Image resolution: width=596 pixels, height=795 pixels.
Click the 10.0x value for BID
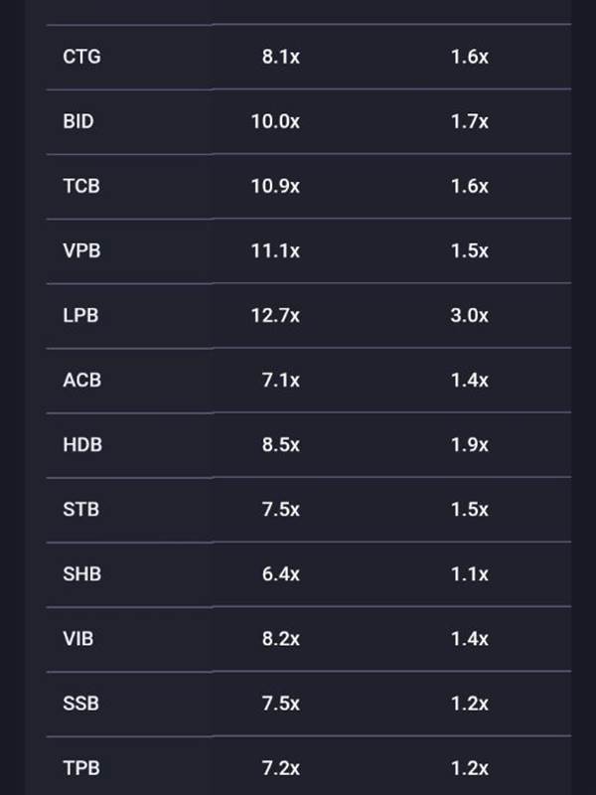pyautogui.click(x=275, y=121)
